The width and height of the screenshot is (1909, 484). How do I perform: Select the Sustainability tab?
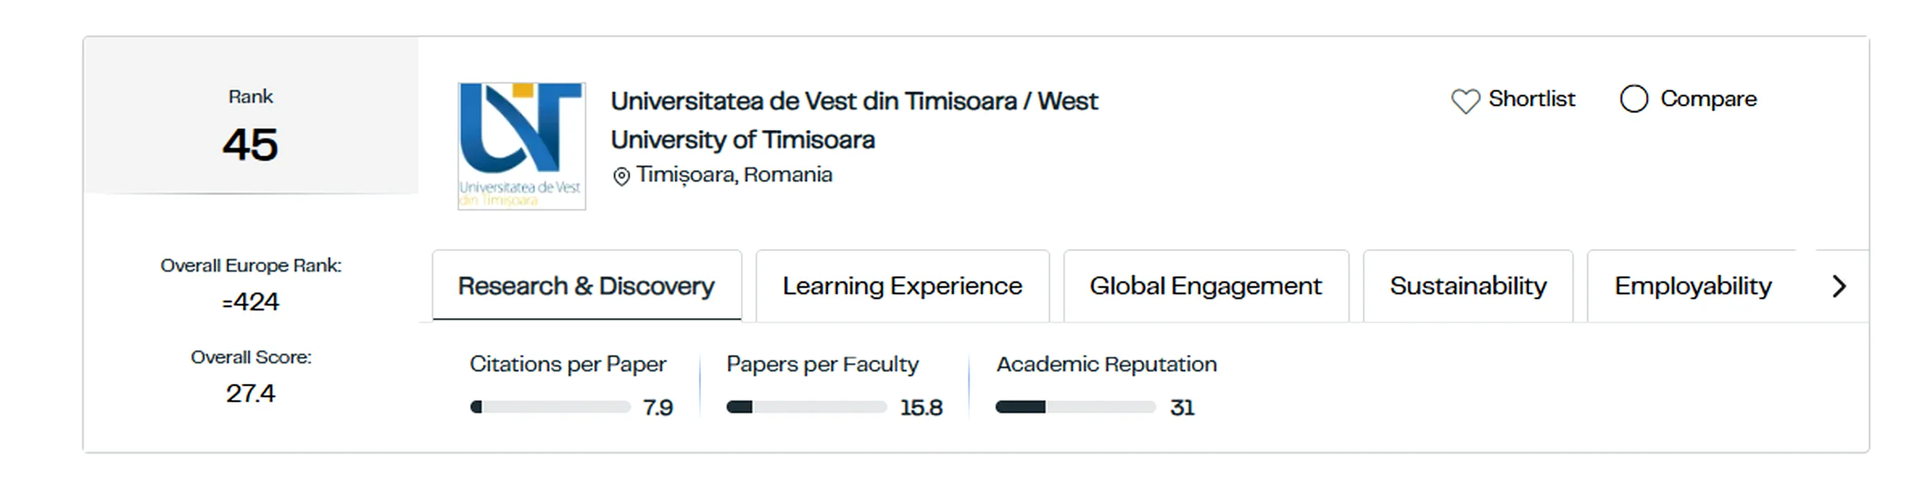[1467, 286]
